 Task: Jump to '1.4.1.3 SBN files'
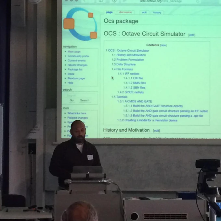[134, 87]
